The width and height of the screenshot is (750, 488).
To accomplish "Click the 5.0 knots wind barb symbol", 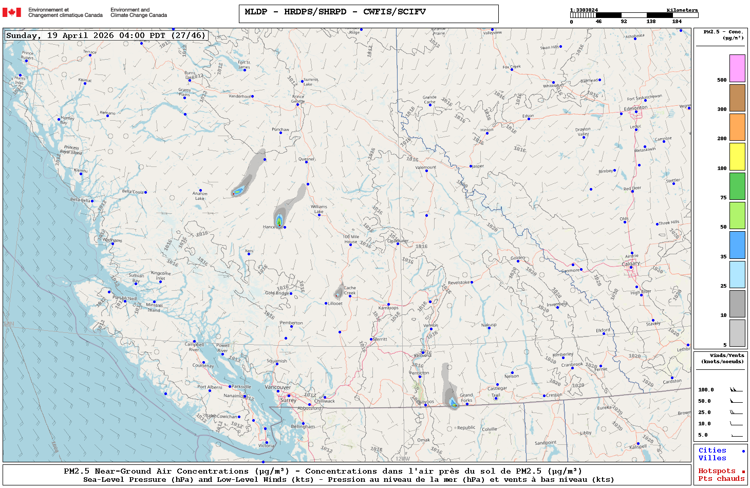I will (736, 435).
